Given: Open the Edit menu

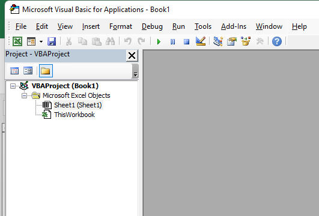Looking at the screenshot, I should [42, 26].
